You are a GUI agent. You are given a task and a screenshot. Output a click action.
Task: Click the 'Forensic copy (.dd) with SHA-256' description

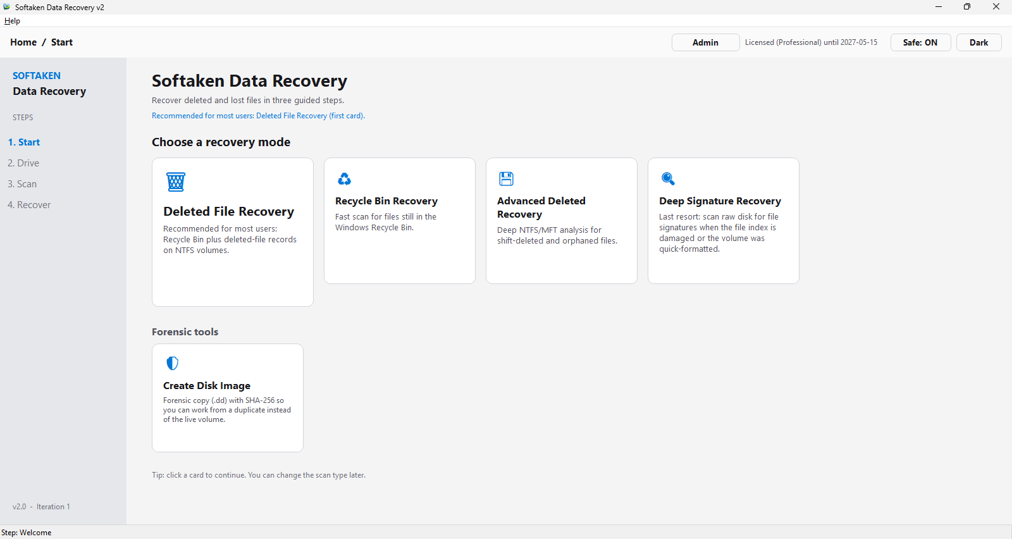point(227,410)
